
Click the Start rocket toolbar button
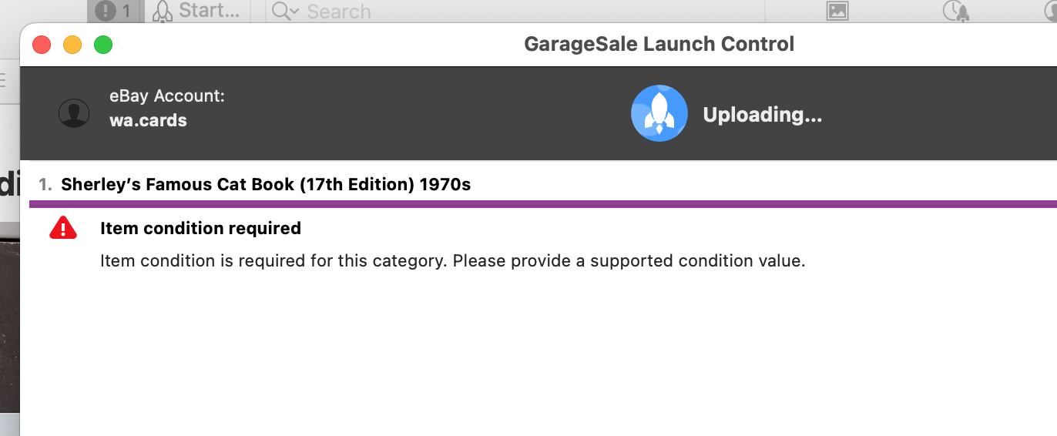point(196,11)
